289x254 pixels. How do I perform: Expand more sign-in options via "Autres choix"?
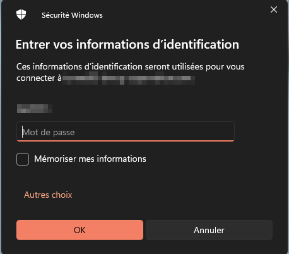tap(48, 195)
